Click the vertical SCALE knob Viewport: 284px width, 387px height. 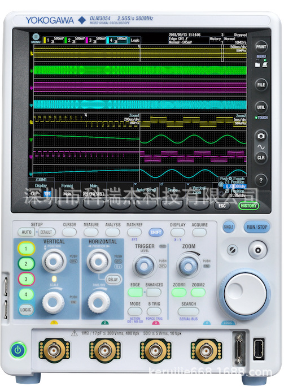click(x=53, y=302)
